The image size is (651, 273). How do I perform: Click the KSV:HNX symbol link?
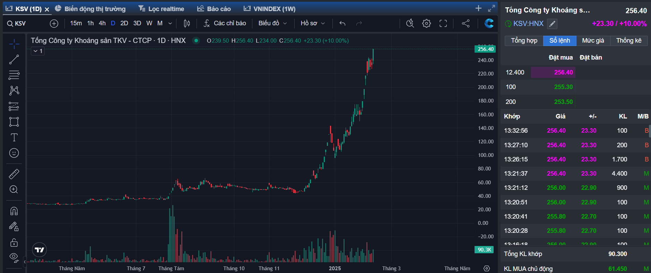[528, 24]
